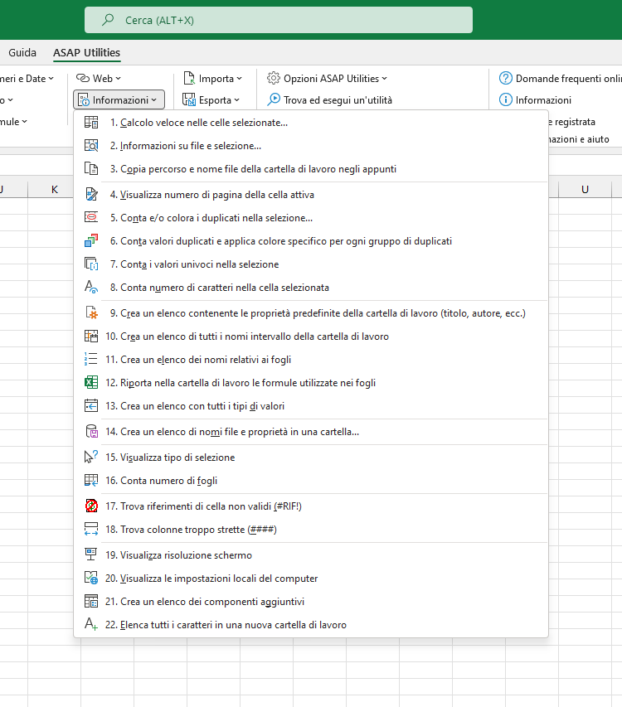Select Conta i valori univoci nella selezione
This screenshot has height=707, width=622.
click(x=311, y=264)
